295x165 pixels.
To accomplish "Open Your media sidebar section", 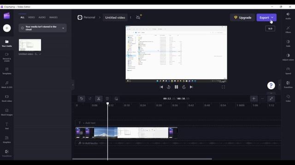I will [x=7, y=44].
